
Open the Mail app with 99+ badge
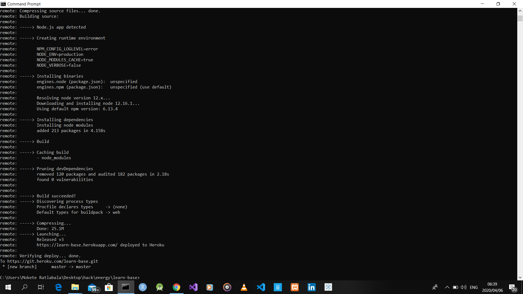pos(92,287)
